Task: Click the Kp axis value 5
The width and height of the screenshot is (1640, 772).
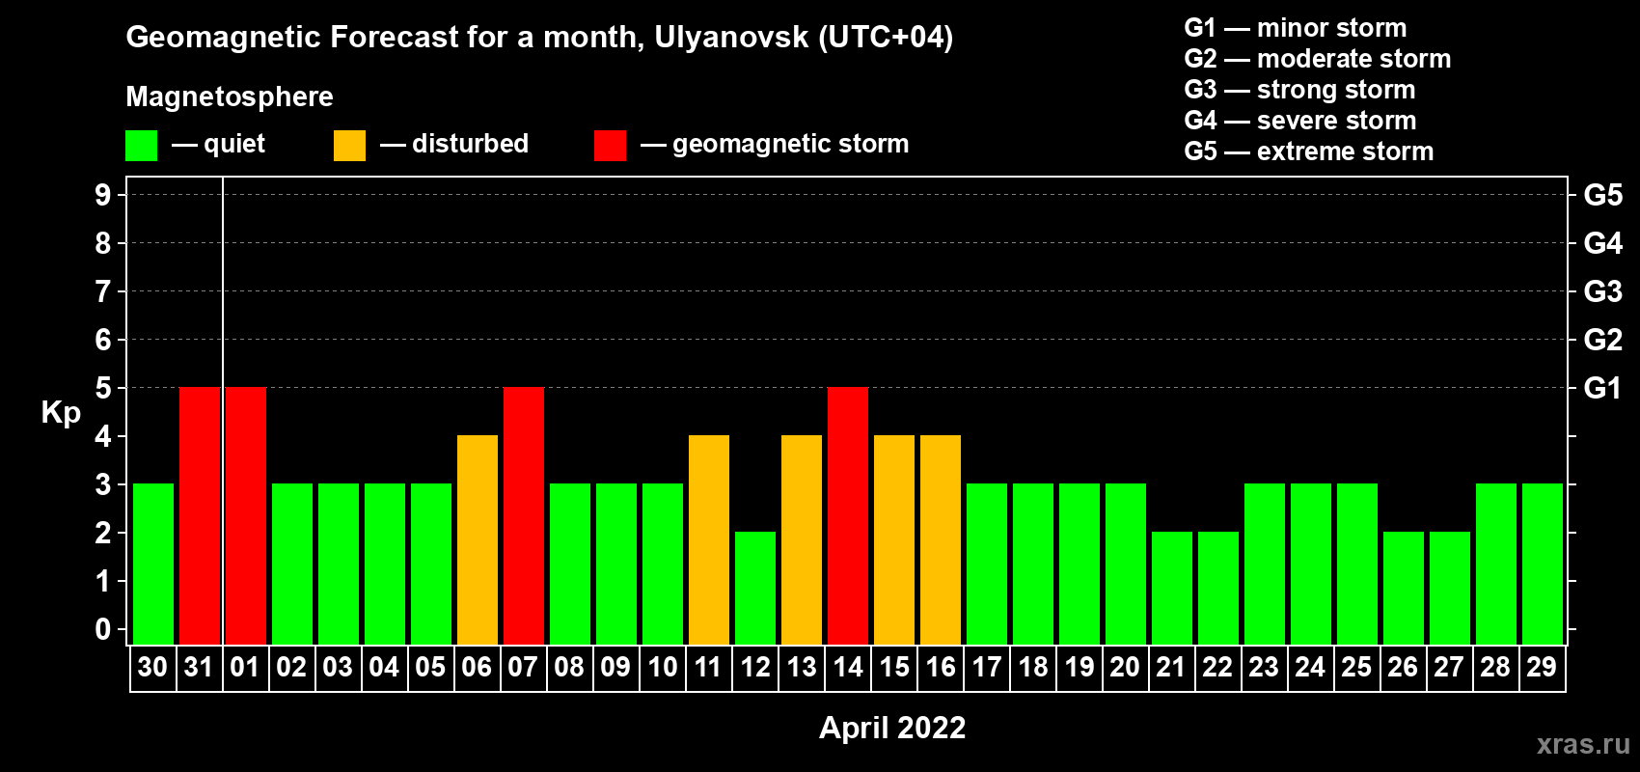Action: click(103, 388)
